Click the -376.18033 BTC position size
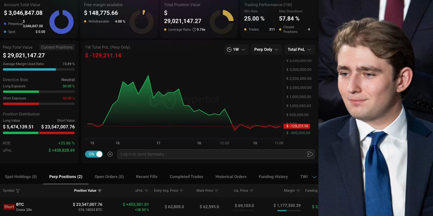The image size is (433, 216). tap(90, 210)
